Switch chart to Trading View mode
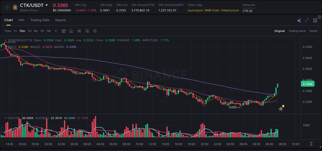322x151 pixels. (297, 31)
